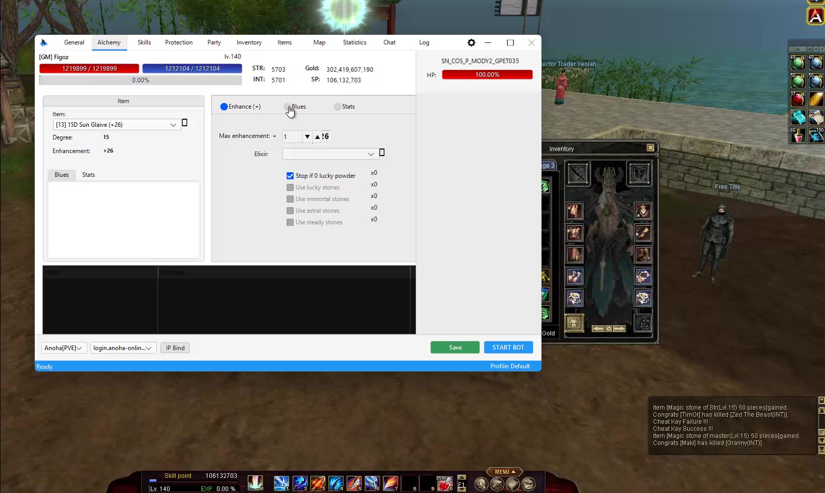825x493 pixels.
Task: Enable Use steady stones checkbox
Action: [x=290, y=222]
